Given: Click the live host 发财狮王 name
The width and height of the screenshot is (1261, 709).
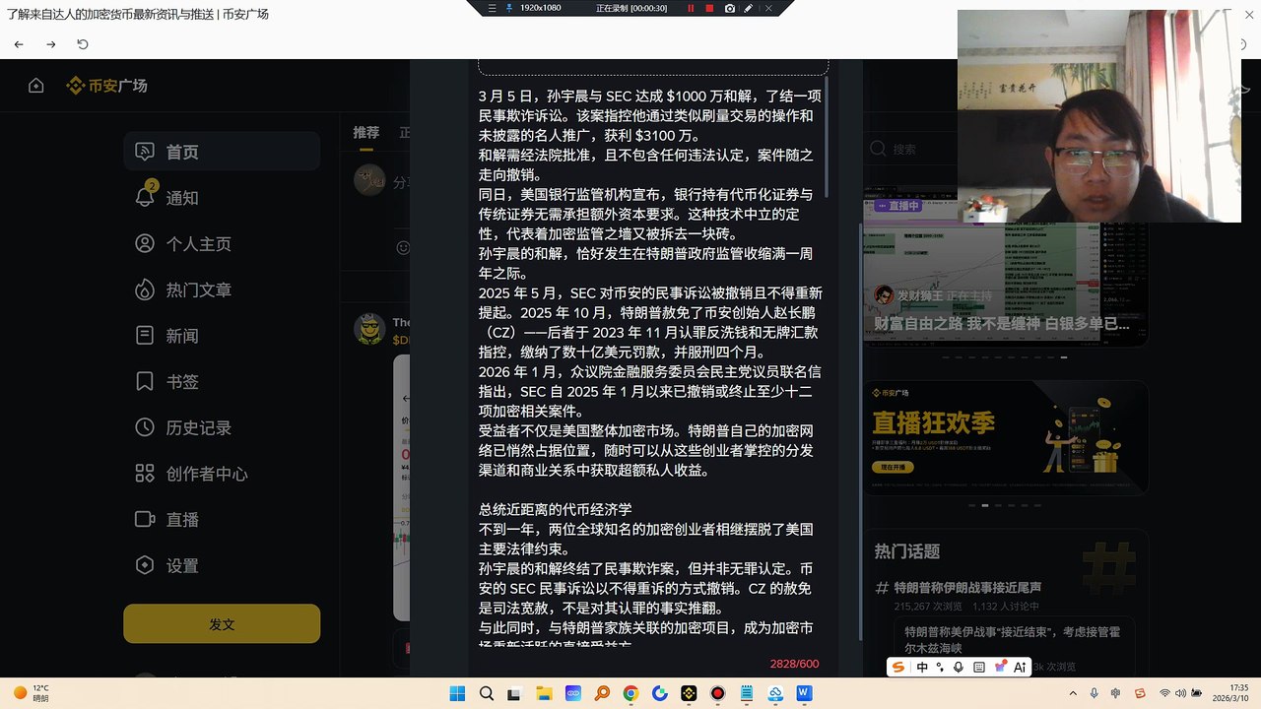Looking at the screenshot, I should 920,295.
